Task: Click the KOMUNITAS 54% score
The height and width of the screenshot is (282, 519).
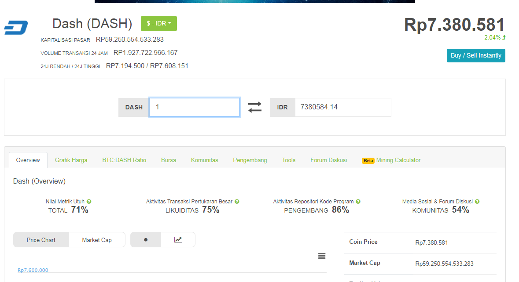Action: pyautogui.click(x=441, y=210)
